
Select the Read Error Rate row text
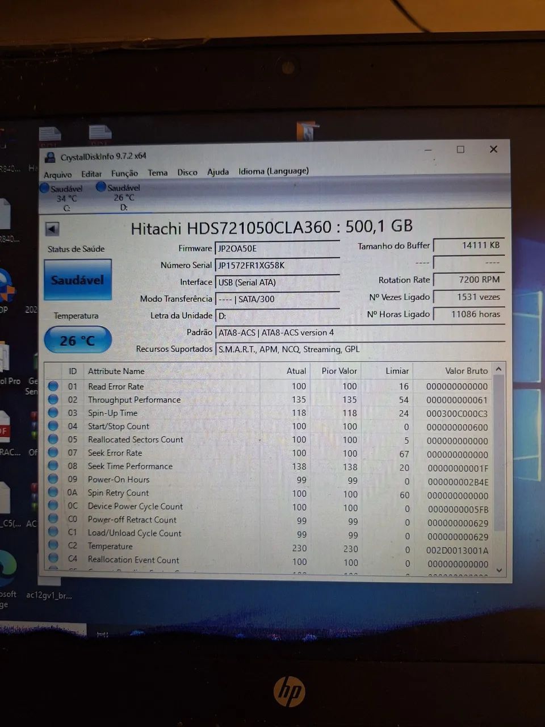116,386
